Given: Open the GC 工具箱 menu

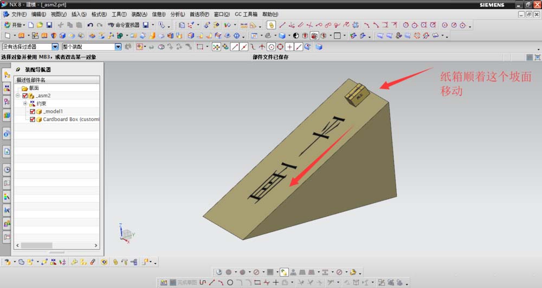Looking at the screenshot, I should click(246, 15).
